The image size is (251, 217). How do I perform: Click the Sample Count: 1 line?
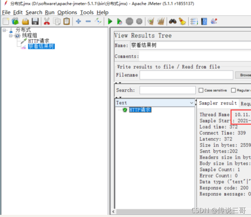pyautogui.click(x=220, y=170)
